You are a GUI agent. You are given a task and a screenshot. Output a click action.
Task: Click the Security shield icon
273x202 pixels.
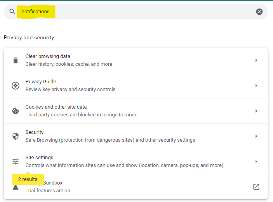point(16,136)
